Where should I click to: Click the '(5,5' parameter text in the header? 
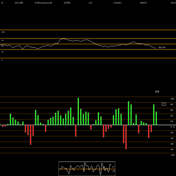point(90,3)
